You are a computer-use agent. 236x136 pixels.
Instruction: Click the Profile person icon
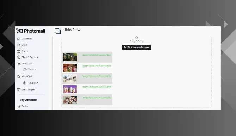click(x=19, y=106)
